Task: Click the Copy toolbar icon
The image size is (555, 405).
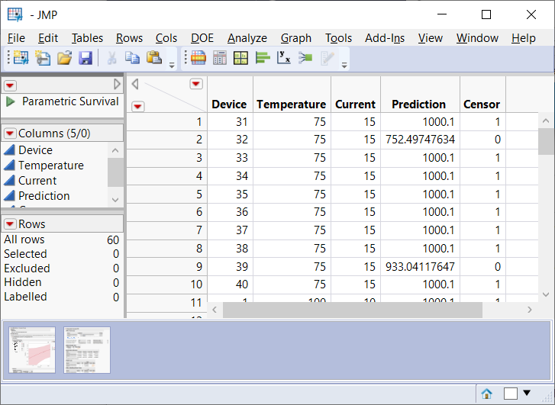Action: click(132, 58)
